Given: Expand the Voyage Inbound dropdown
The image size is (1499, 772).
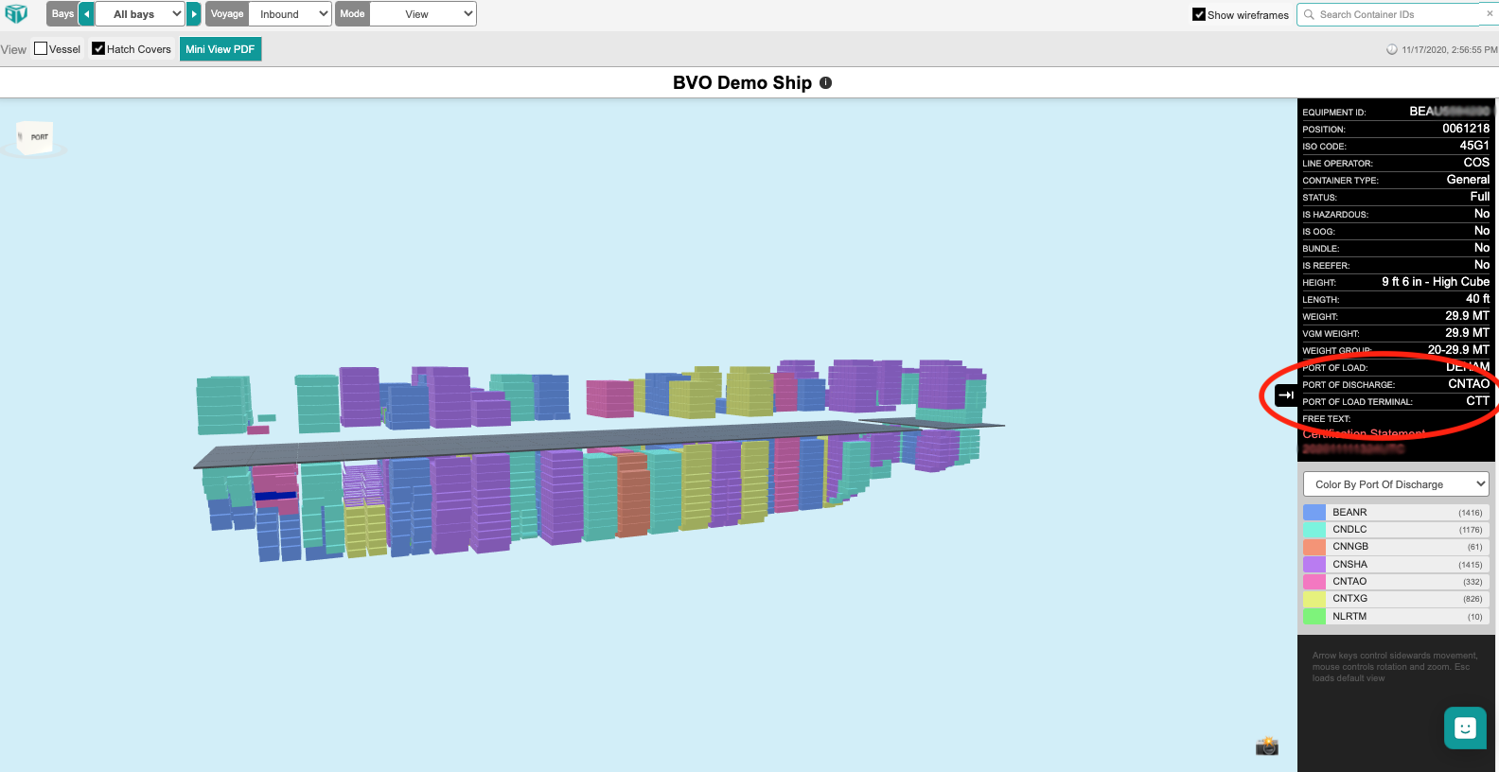Looking at the screenshot, I should tap(291, 14).
